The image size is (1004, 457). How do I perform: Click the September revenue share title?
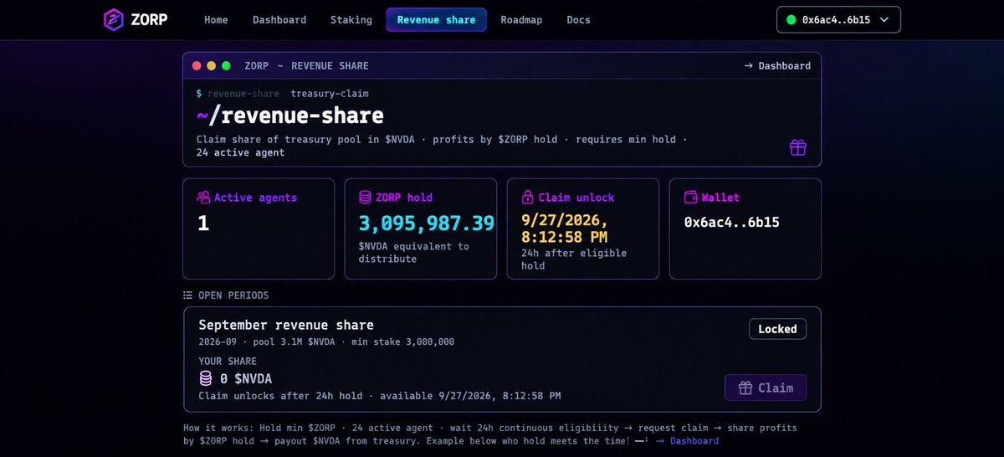pyautogui.click(x=286, y=325)
